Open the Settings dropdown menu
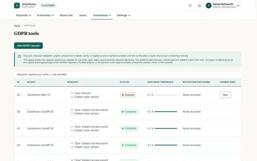 click(124, 15)
